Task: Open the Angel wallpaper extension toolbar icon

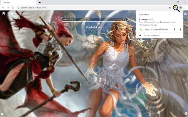Action: click(x=175, y=8)
